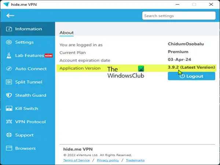Close the hide.me VPN window

tap(211, 4)
